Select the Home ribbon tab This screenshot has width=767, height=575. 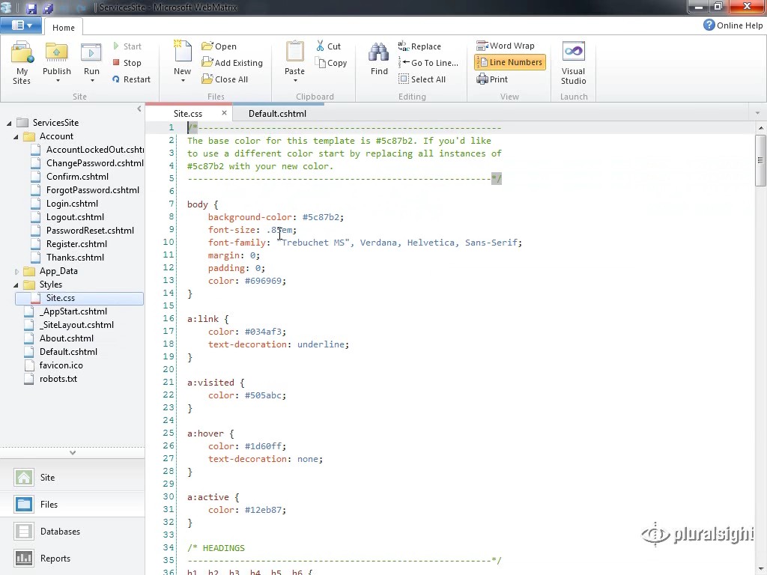coord(64,28)
